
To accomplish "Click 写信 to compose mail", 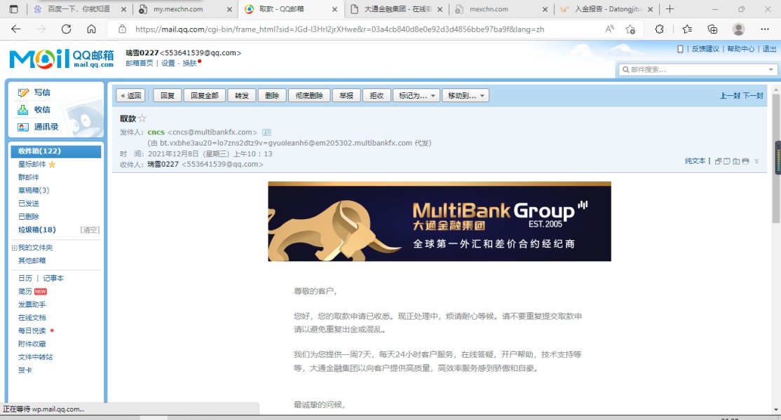I will coord(42,92).
